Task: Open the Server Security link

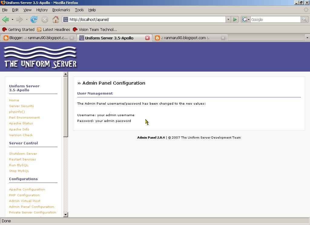Action: (21, 106)
